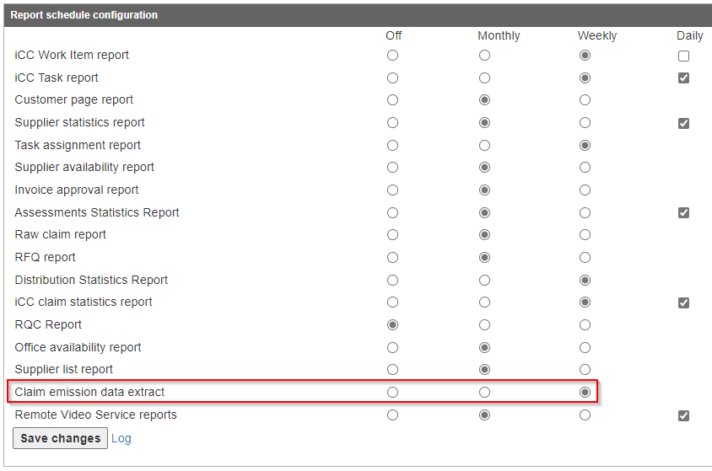This screenshot has width=712, height=471.
Task: Disable Daily for iCC claim statistics report
Action: pos(683,302)
